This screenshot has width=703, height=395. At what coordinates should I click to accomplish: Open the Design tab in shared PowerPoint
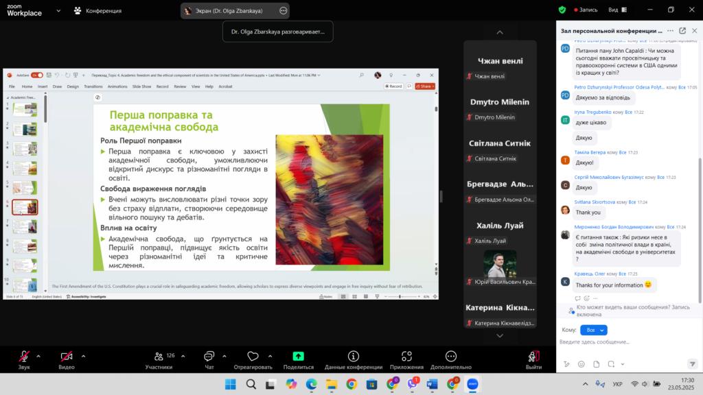(73, 86)
